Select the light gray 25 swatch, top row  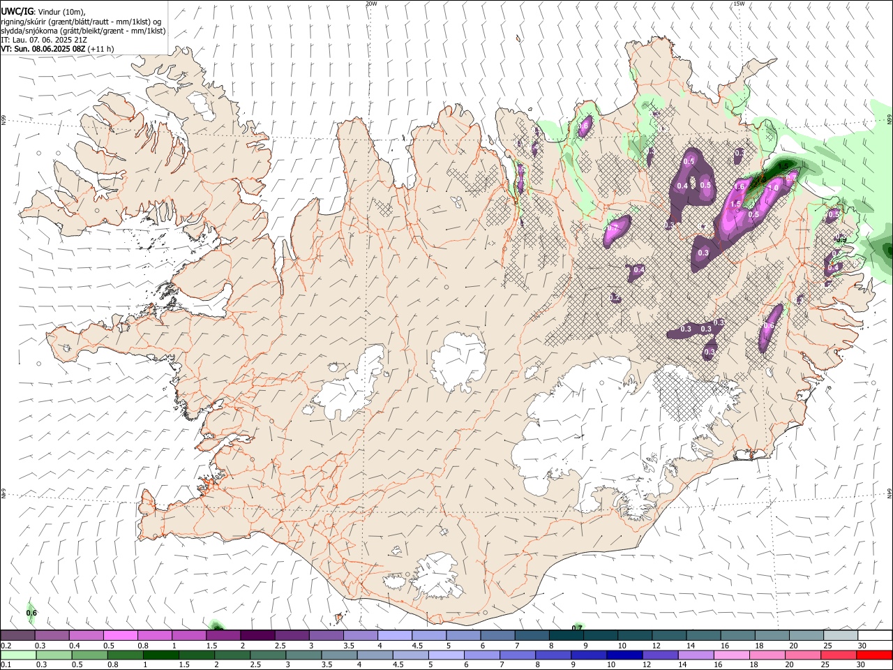(841, 636)
